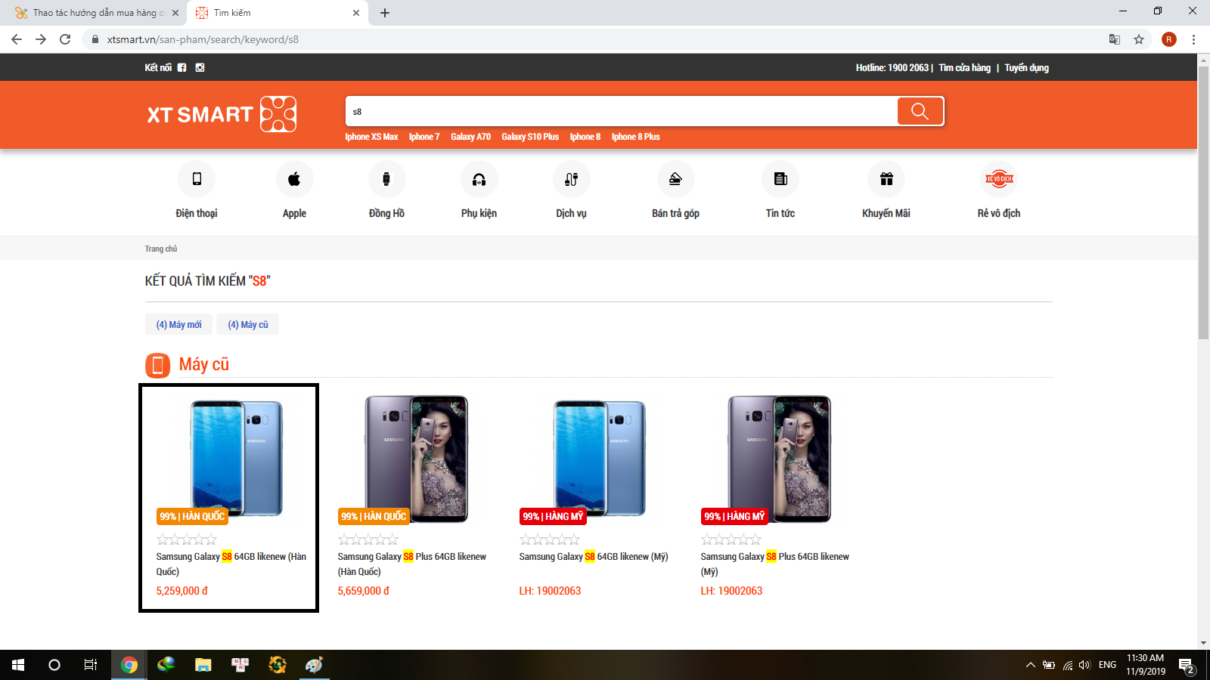Filter results by (4) Máy mới
Viewport: 1210px width, 680px height.
[x=178, y=325]
